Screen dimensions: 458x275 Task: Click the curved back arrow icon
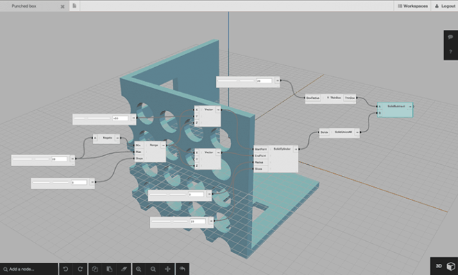tap(183, 269)
